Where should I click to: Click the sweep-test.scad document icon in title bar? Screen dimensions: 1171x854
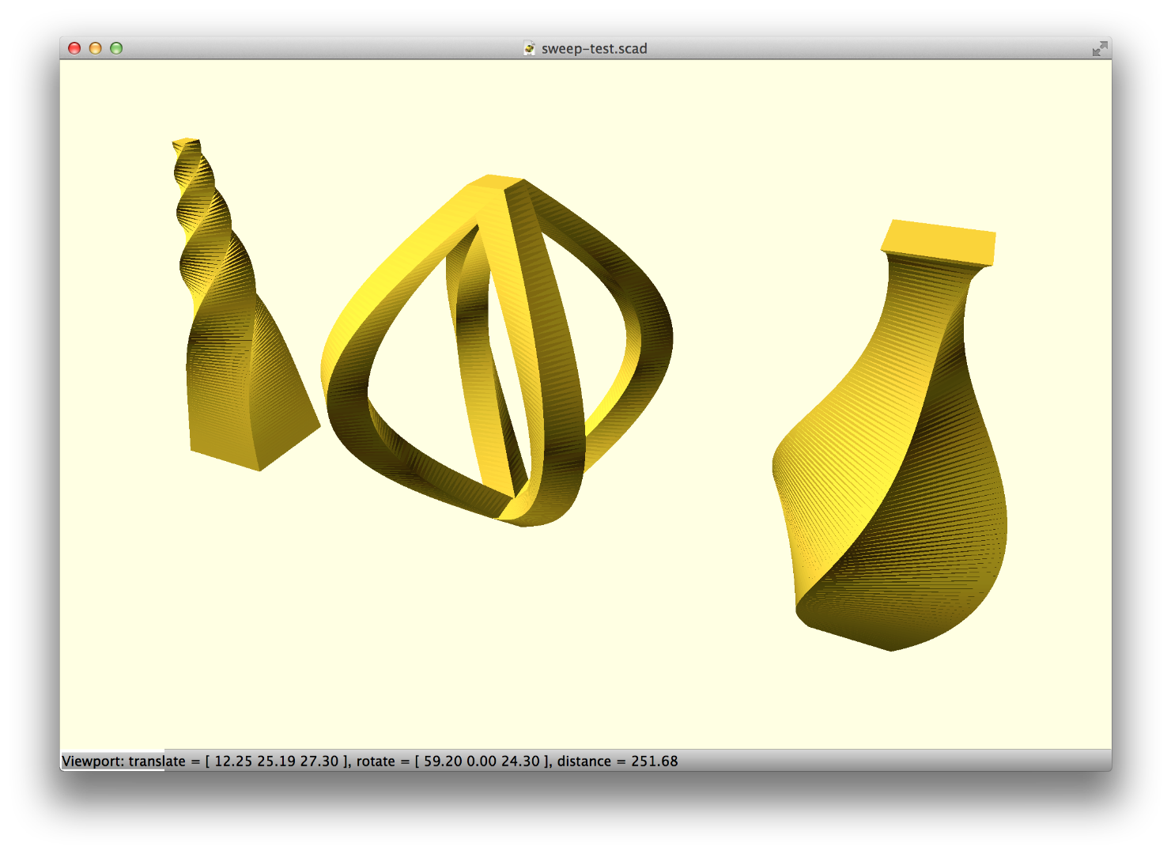(530, 48)
